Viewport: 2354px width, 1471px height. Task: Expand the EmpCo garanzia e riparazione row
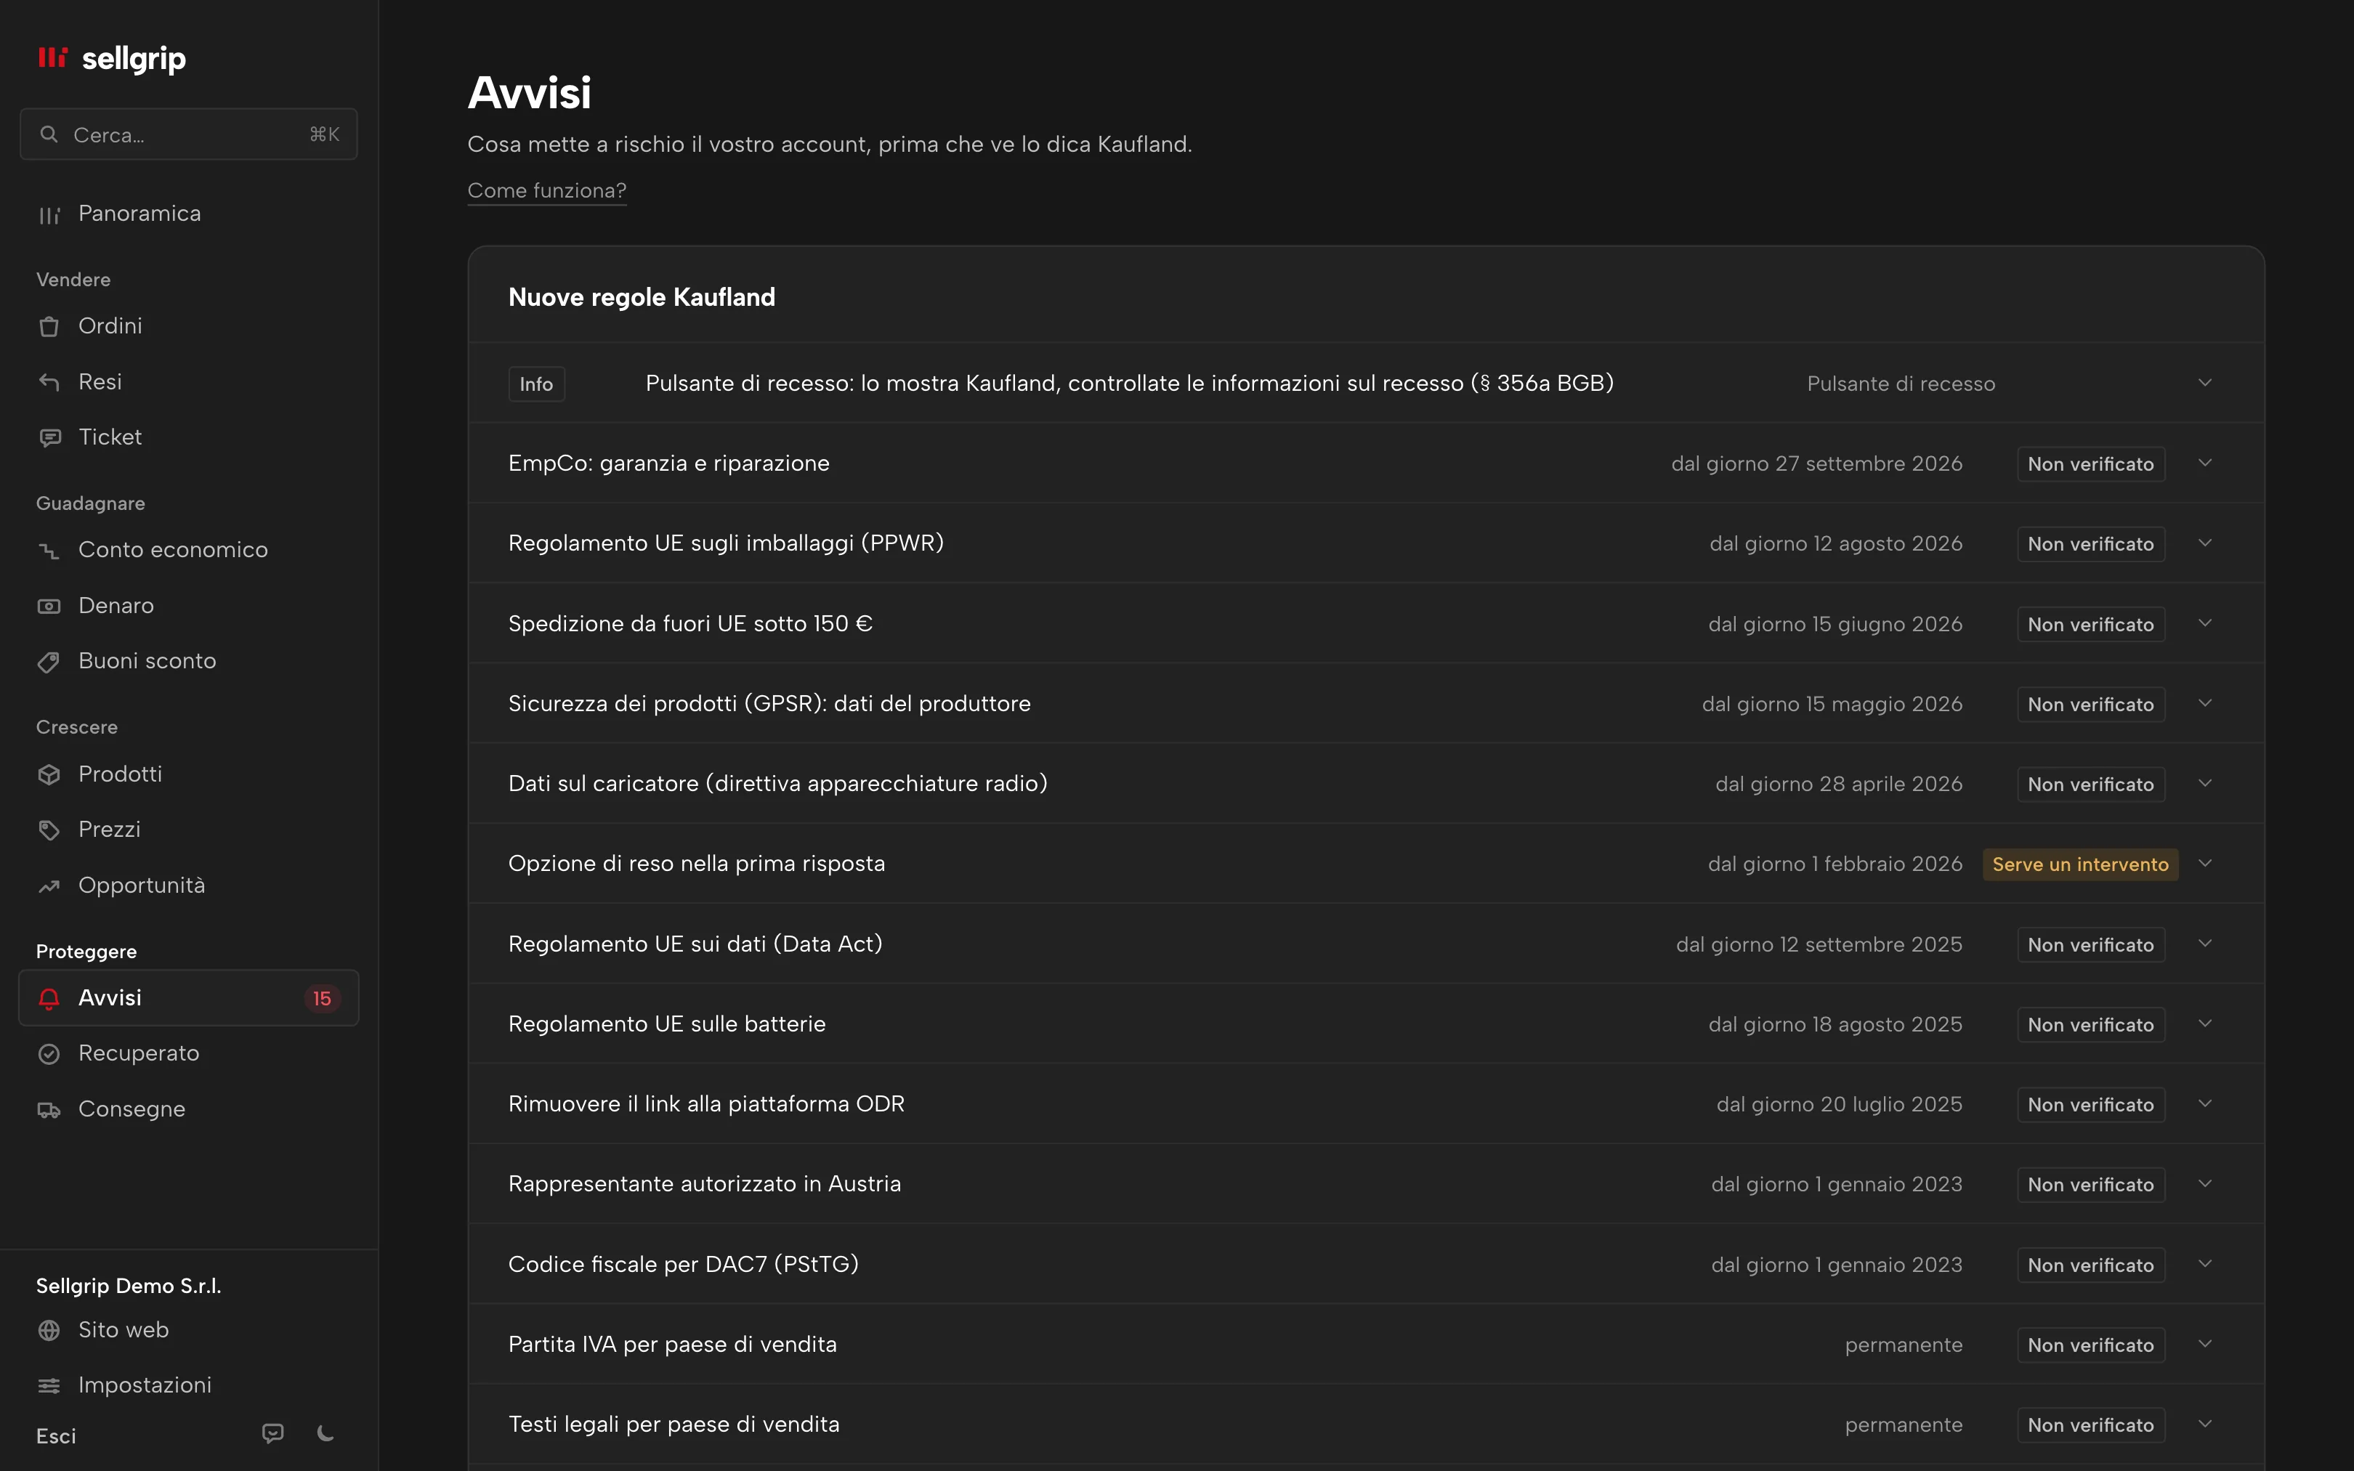click(x=1366, y=463)
